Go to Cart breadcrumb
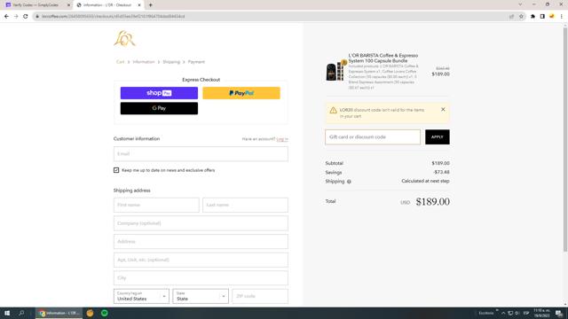 coord(121,62)
